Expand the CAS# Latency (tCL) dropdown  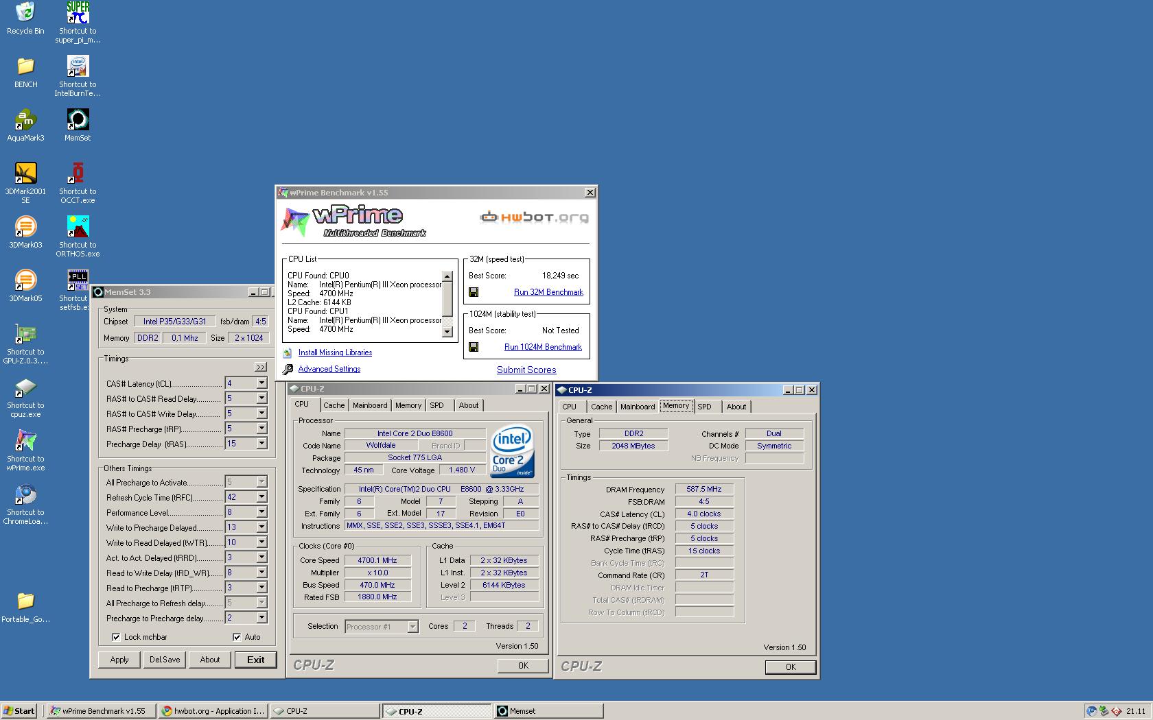pos(261,383)
